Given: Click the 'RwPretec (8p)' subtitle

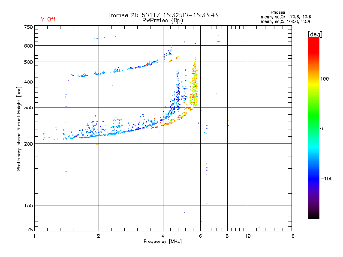Looking at the screenshot, I should click(162, 21).
